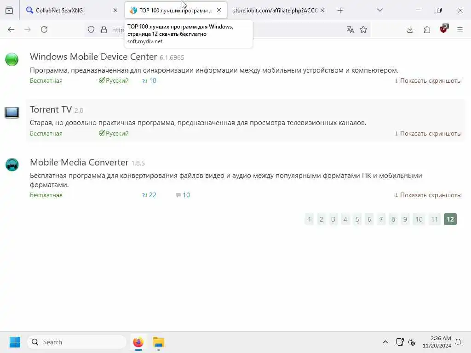Open the uBlock Origin extension icon

tap(444, 29)
